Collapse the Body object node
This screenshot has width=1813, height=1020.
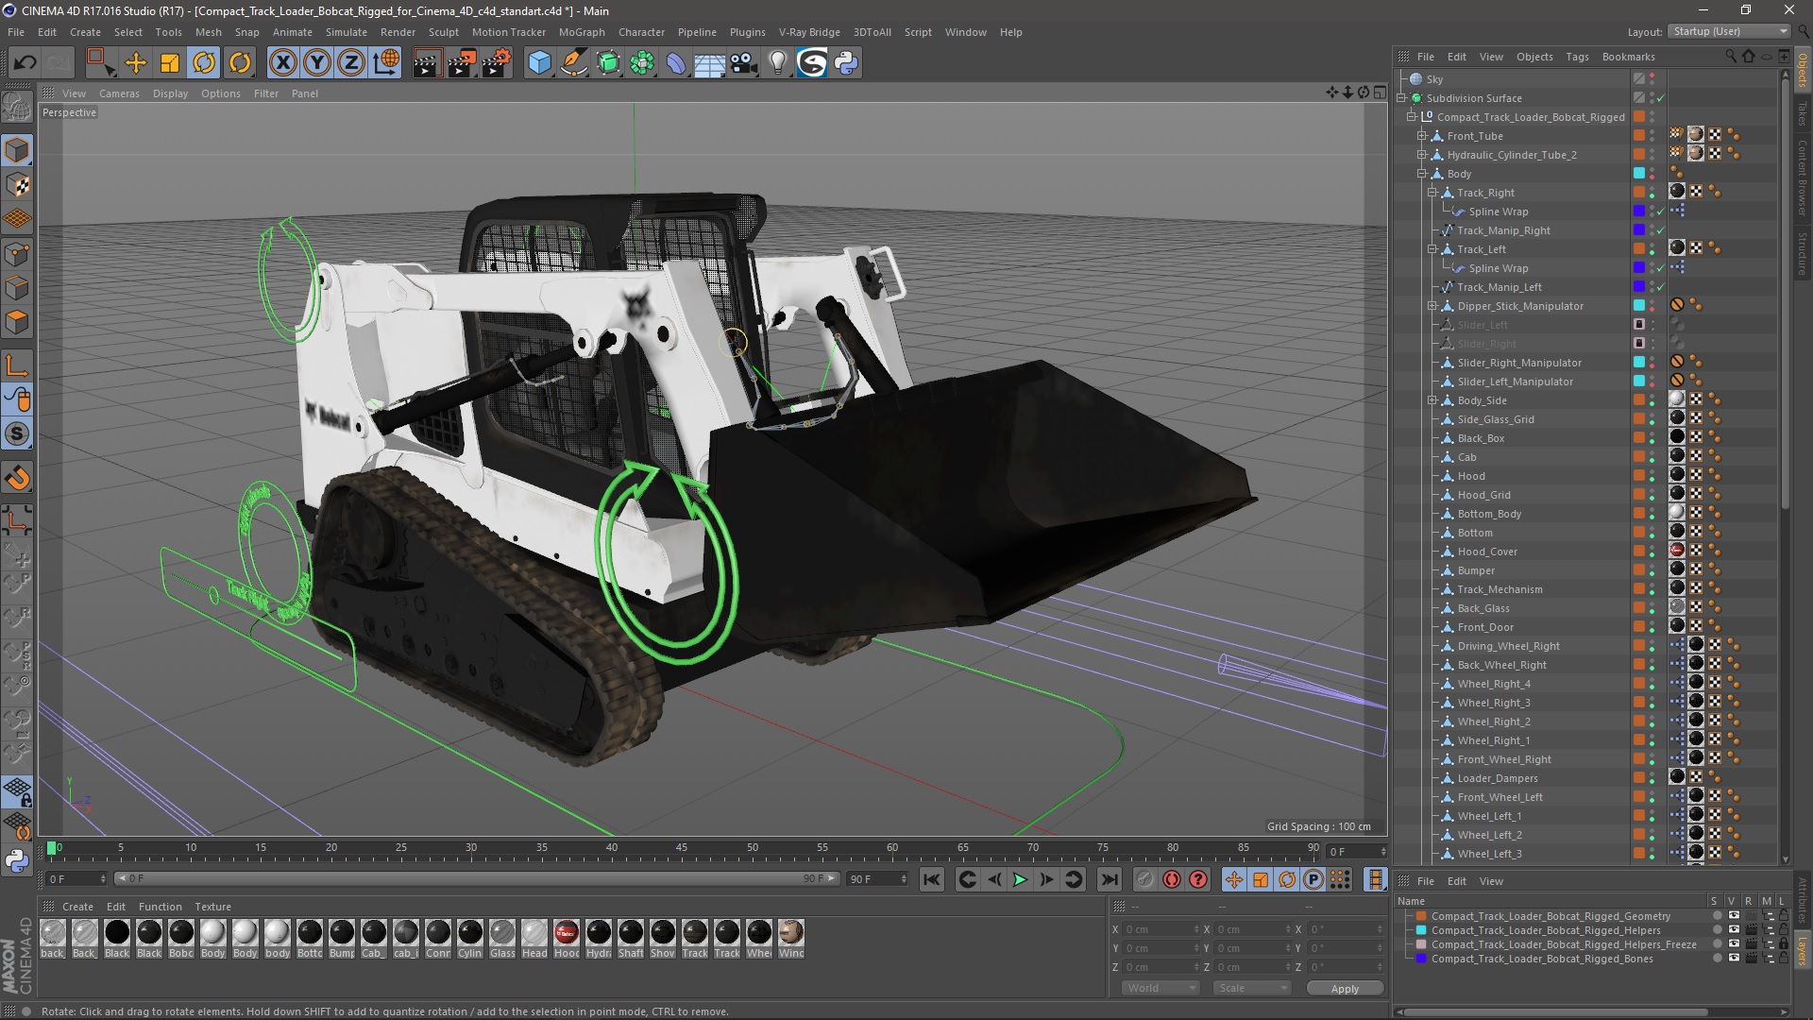coord(1421,174)
